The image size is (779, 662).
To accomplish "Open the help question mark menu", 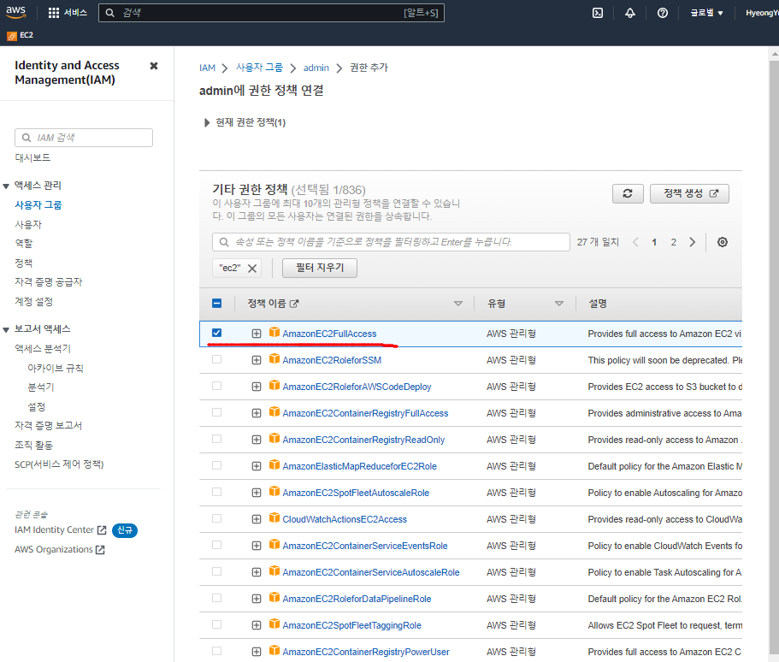I will (x=662, y=13).
